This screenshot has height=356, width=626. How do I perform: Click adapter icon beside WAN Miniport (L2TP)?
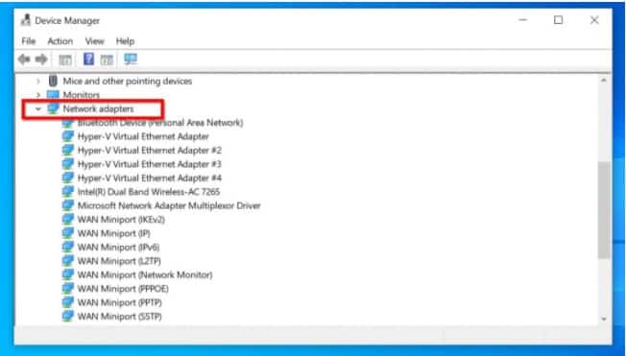(x=68, y=261)
